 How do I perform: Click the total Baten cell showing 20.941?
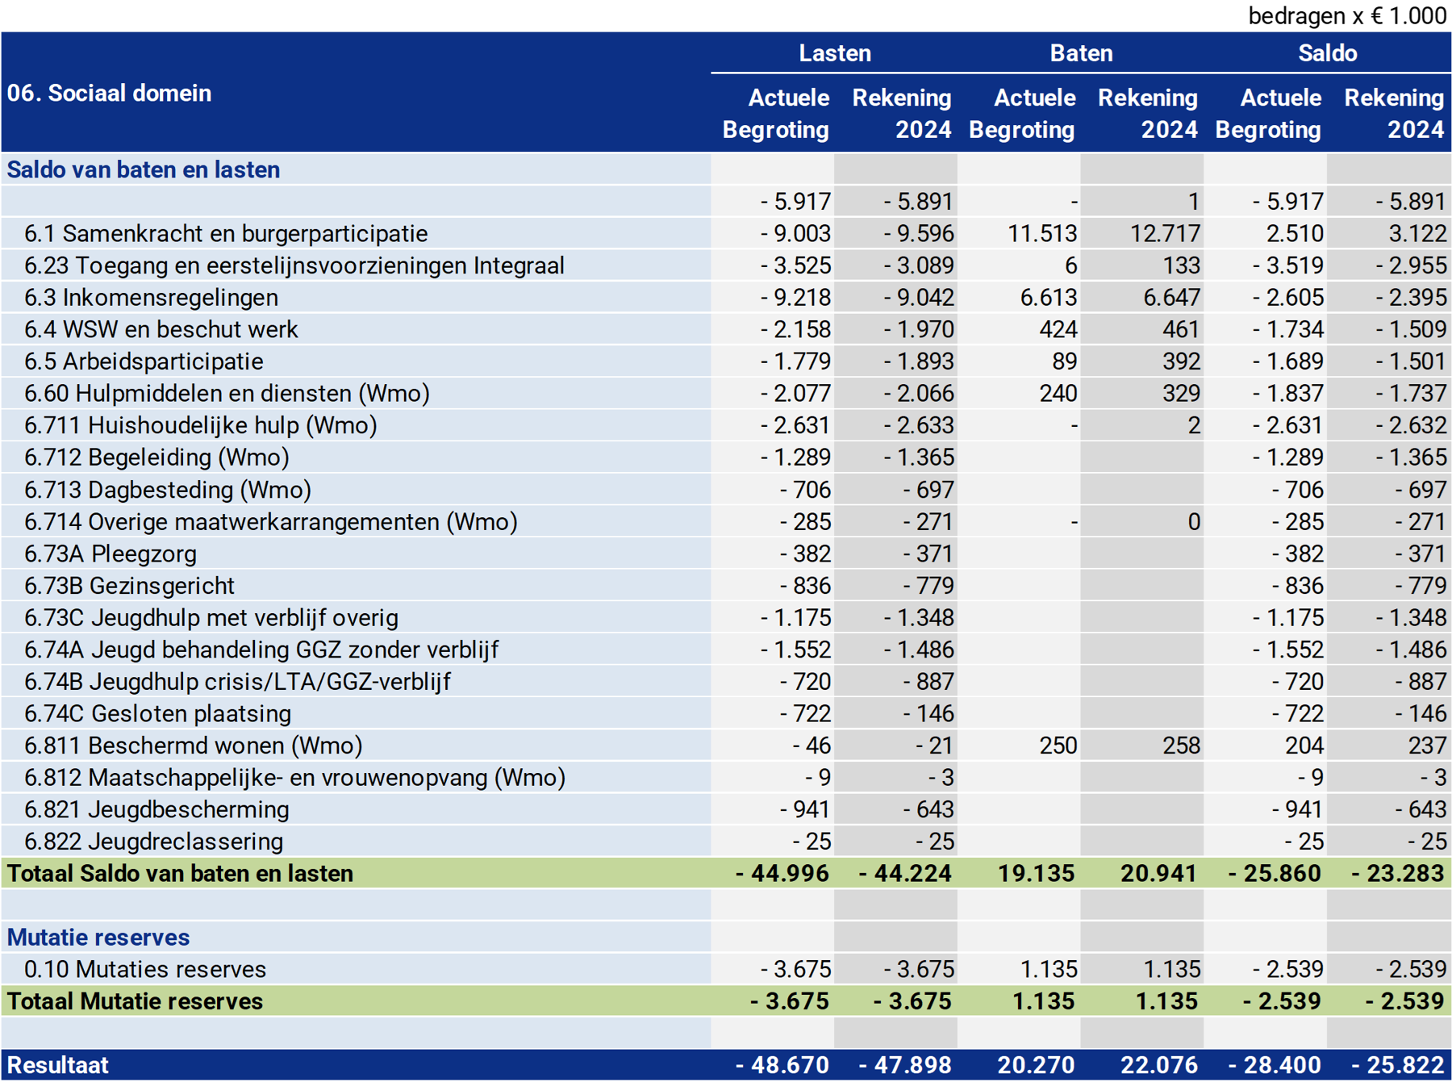pyautogui.click(x=1158, y=874)
